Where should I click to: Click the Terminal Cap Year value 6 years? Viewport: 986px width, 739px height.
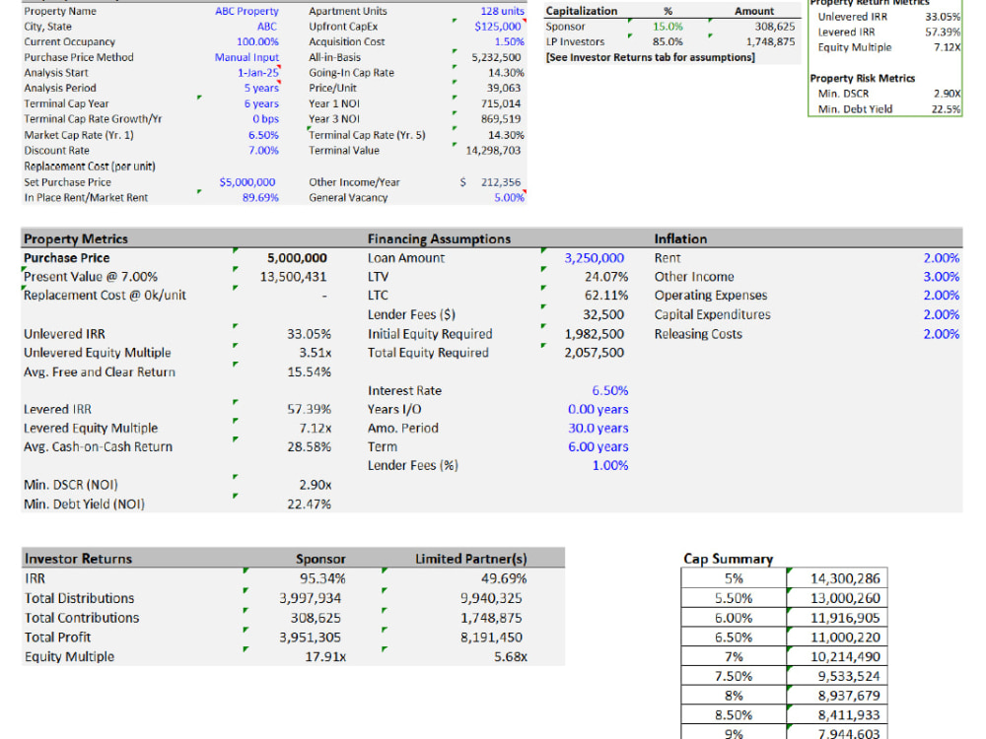coord(261,103)
